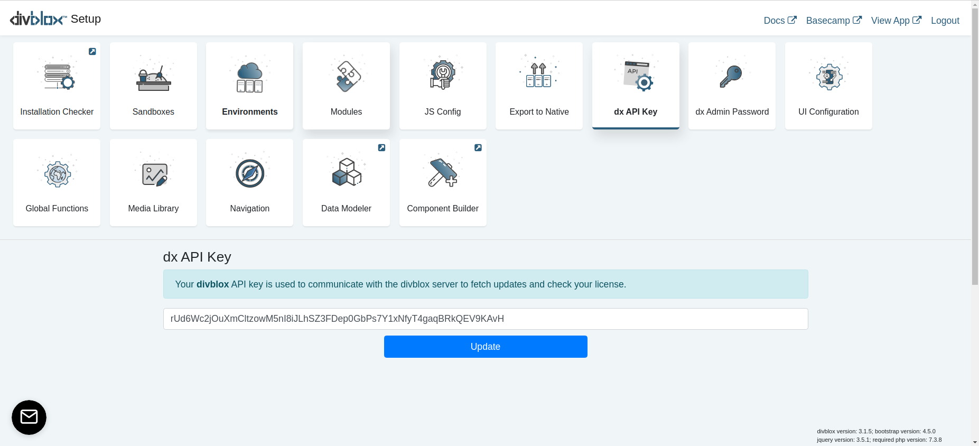Screen dimensions: 979x446
Task: Click the page vertical scrollbar thumb
Action: point(975,146)
